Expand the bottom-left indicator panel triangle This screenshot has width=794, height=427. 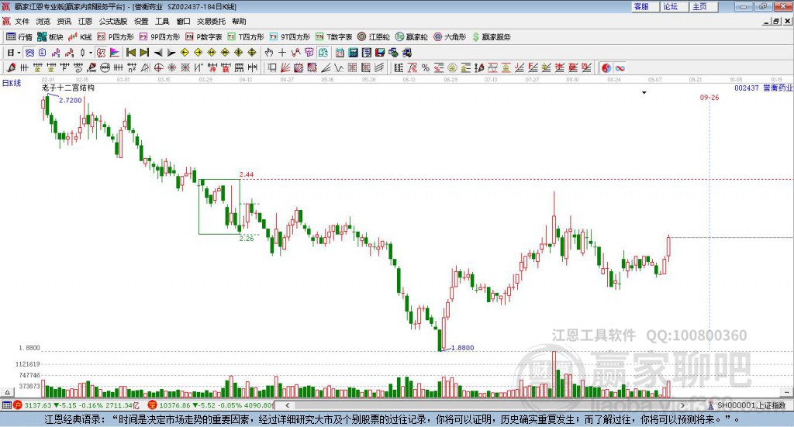pos(7,392)
